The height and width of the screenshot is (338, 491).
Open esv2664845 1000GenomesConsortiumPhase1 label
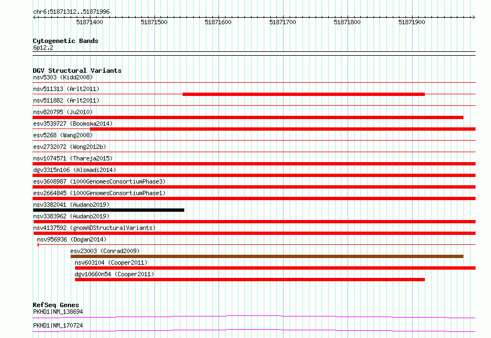99,193
